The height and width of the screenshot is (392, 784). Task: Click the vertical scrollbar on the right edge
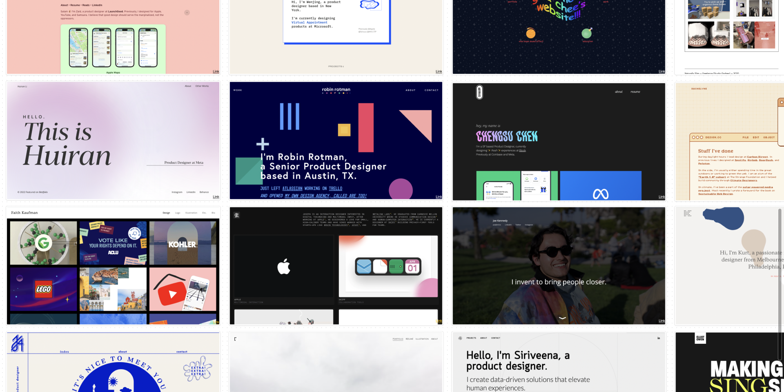[780, 265]
